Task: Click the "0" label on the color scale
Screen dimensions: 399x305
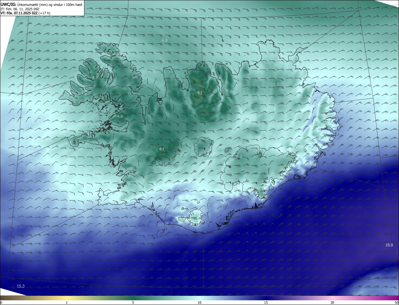Action: pyautogui.click(x=1, y=303)
